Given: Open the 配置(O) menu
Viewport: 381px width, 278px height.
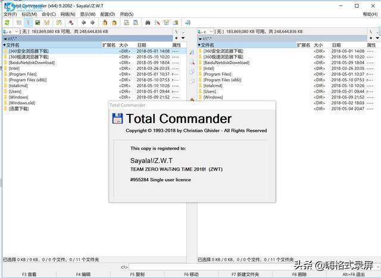Looking at the screenshot, I should coord(108,14).
